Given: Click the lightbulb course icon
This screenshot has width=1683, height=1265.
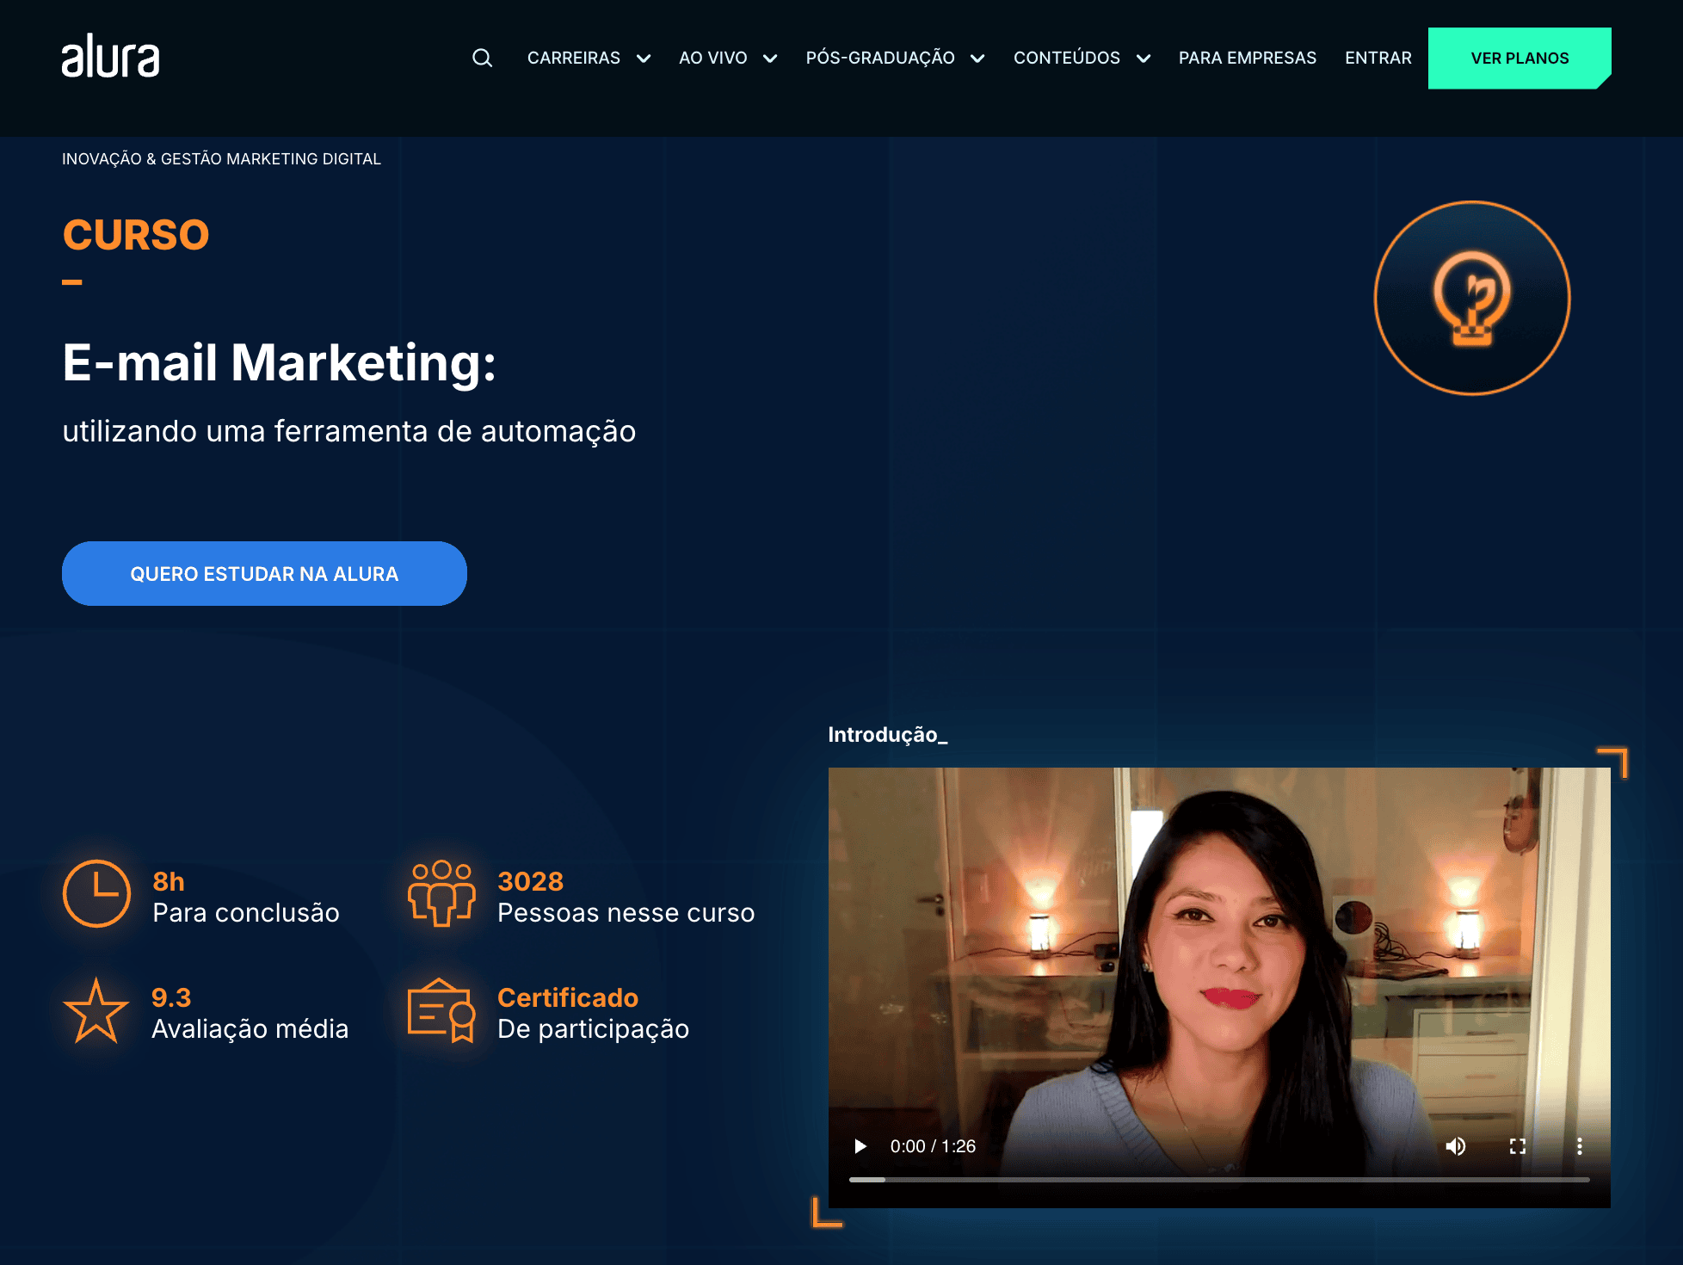Looking at the screenshot, I should [1472, 297].
